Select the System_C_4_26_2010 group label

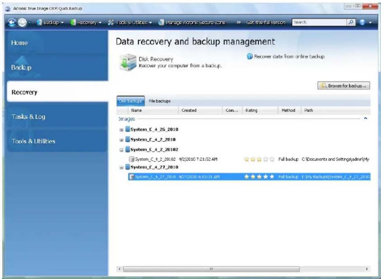pos(154,129)
